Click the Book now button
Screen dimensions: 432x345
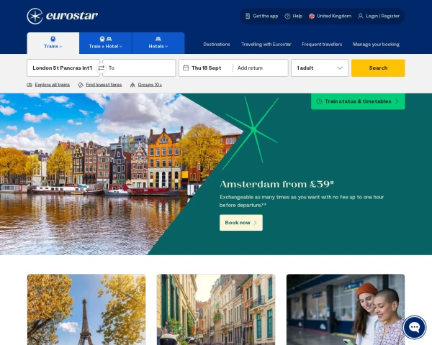click(240, 223)
